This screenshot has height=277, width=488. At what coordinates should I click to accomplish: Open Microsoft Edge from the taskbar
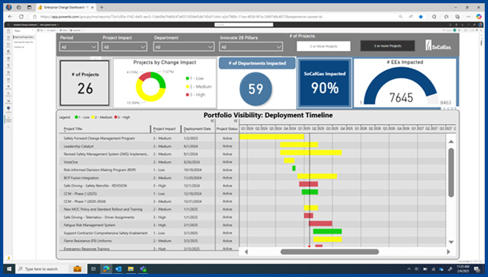coord(106,269)
